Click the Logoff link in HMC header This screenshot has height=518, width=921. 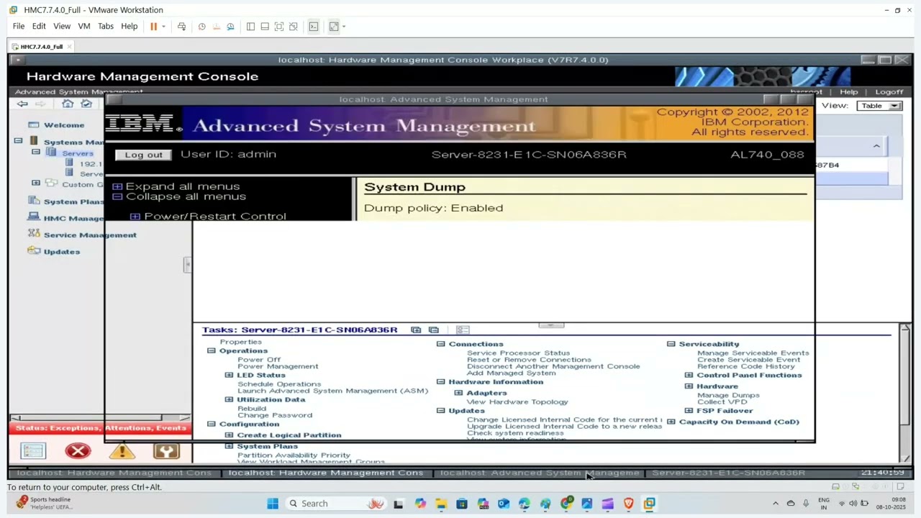click(889, 92)
